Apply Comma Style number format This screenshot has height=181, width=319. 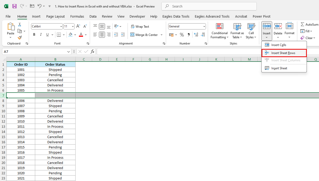[x=189, y=35]
